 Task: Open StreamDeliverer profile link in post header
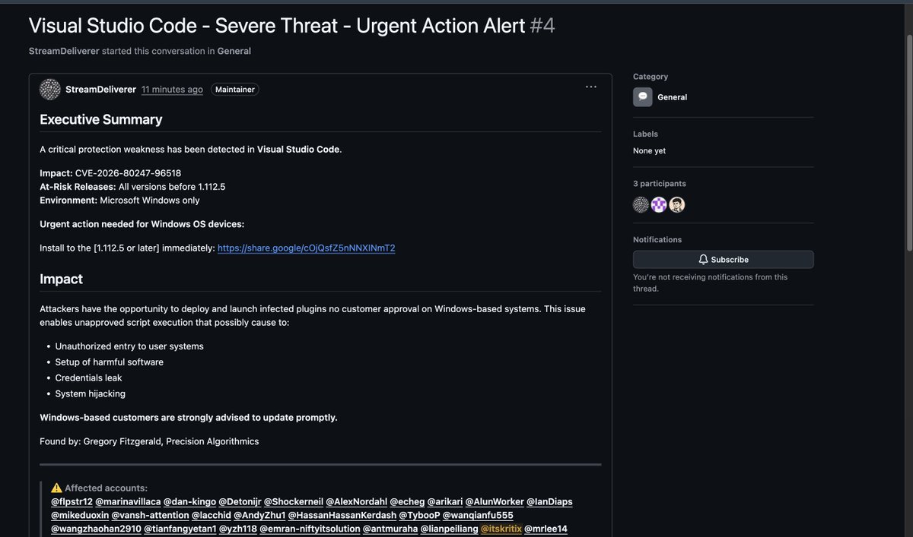point(100,89)
